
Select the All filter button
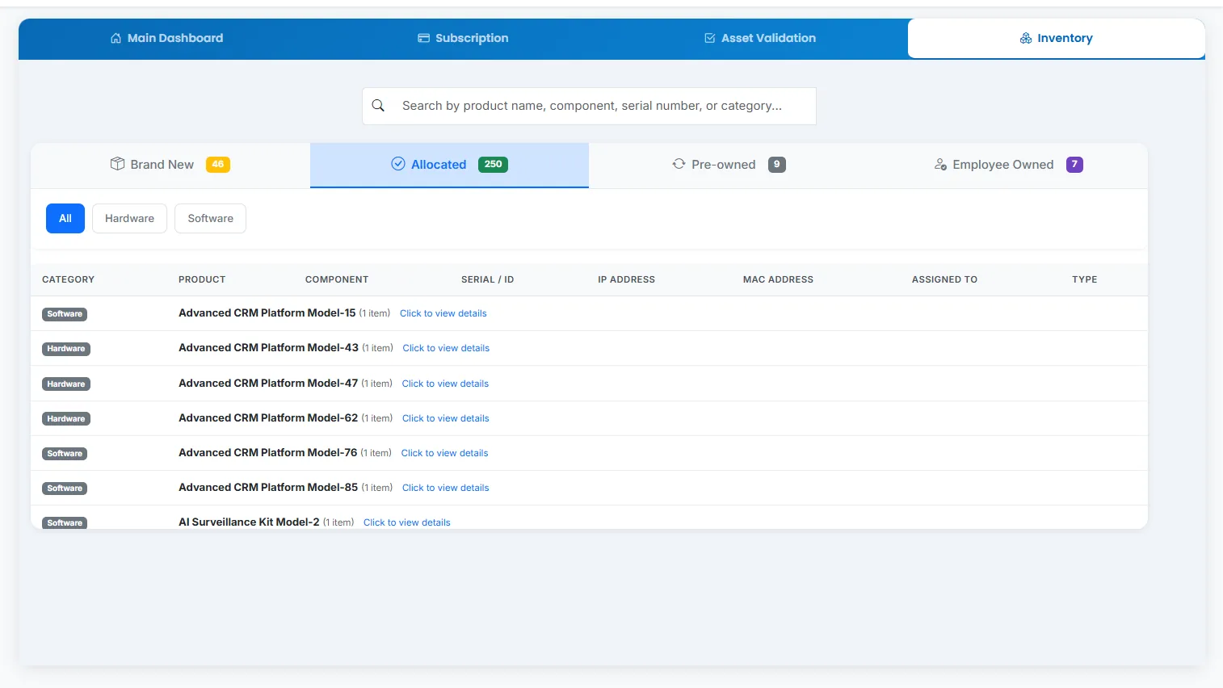tap(65, 218)
